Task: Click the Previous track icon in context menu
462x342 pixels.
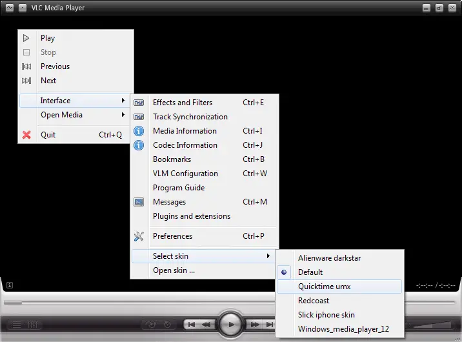Action: click(x=26, y=66)
